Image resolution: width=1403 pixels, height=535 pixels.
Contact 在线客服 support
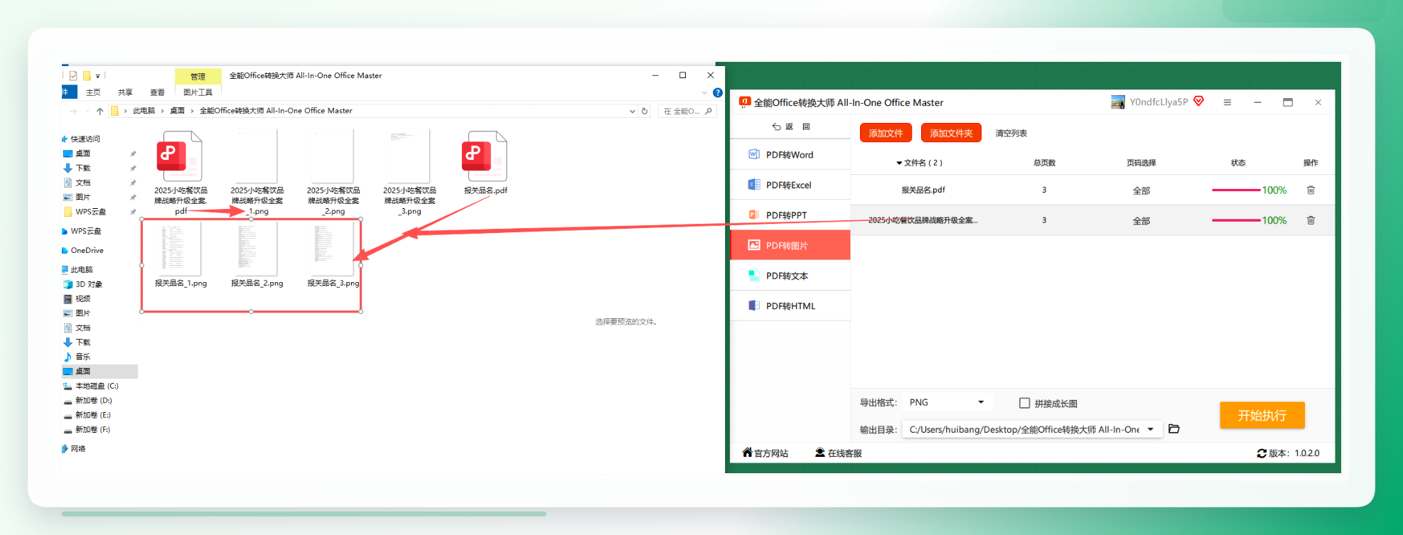[839, 453]
